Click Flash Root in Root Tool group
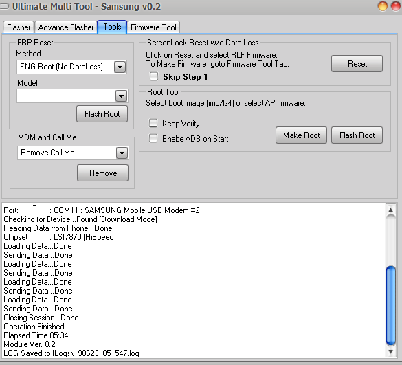 (357, 135)
